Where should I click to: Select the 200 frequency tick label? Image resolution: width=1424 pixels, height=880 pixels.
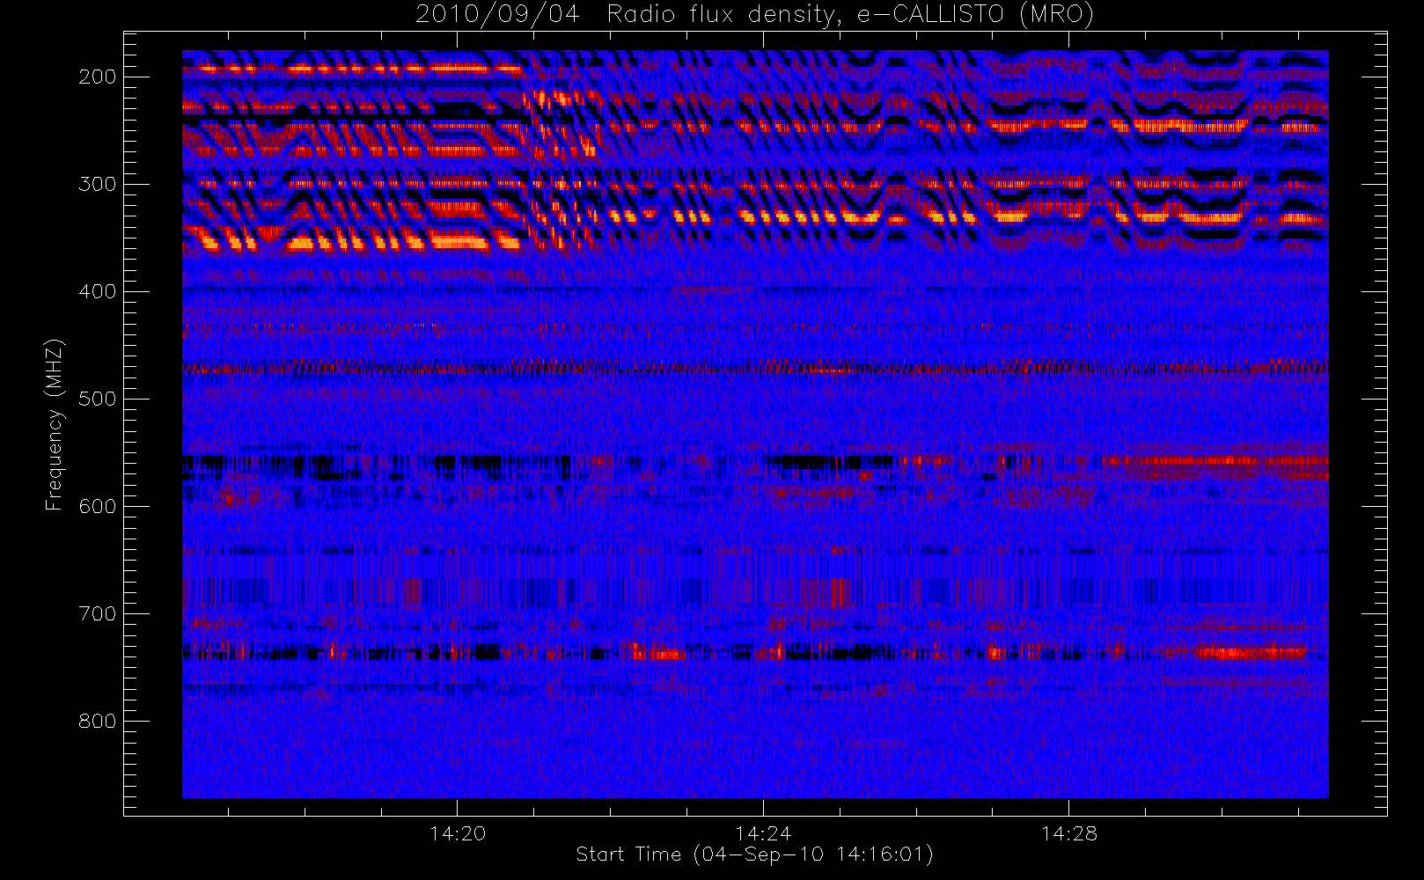97,77
